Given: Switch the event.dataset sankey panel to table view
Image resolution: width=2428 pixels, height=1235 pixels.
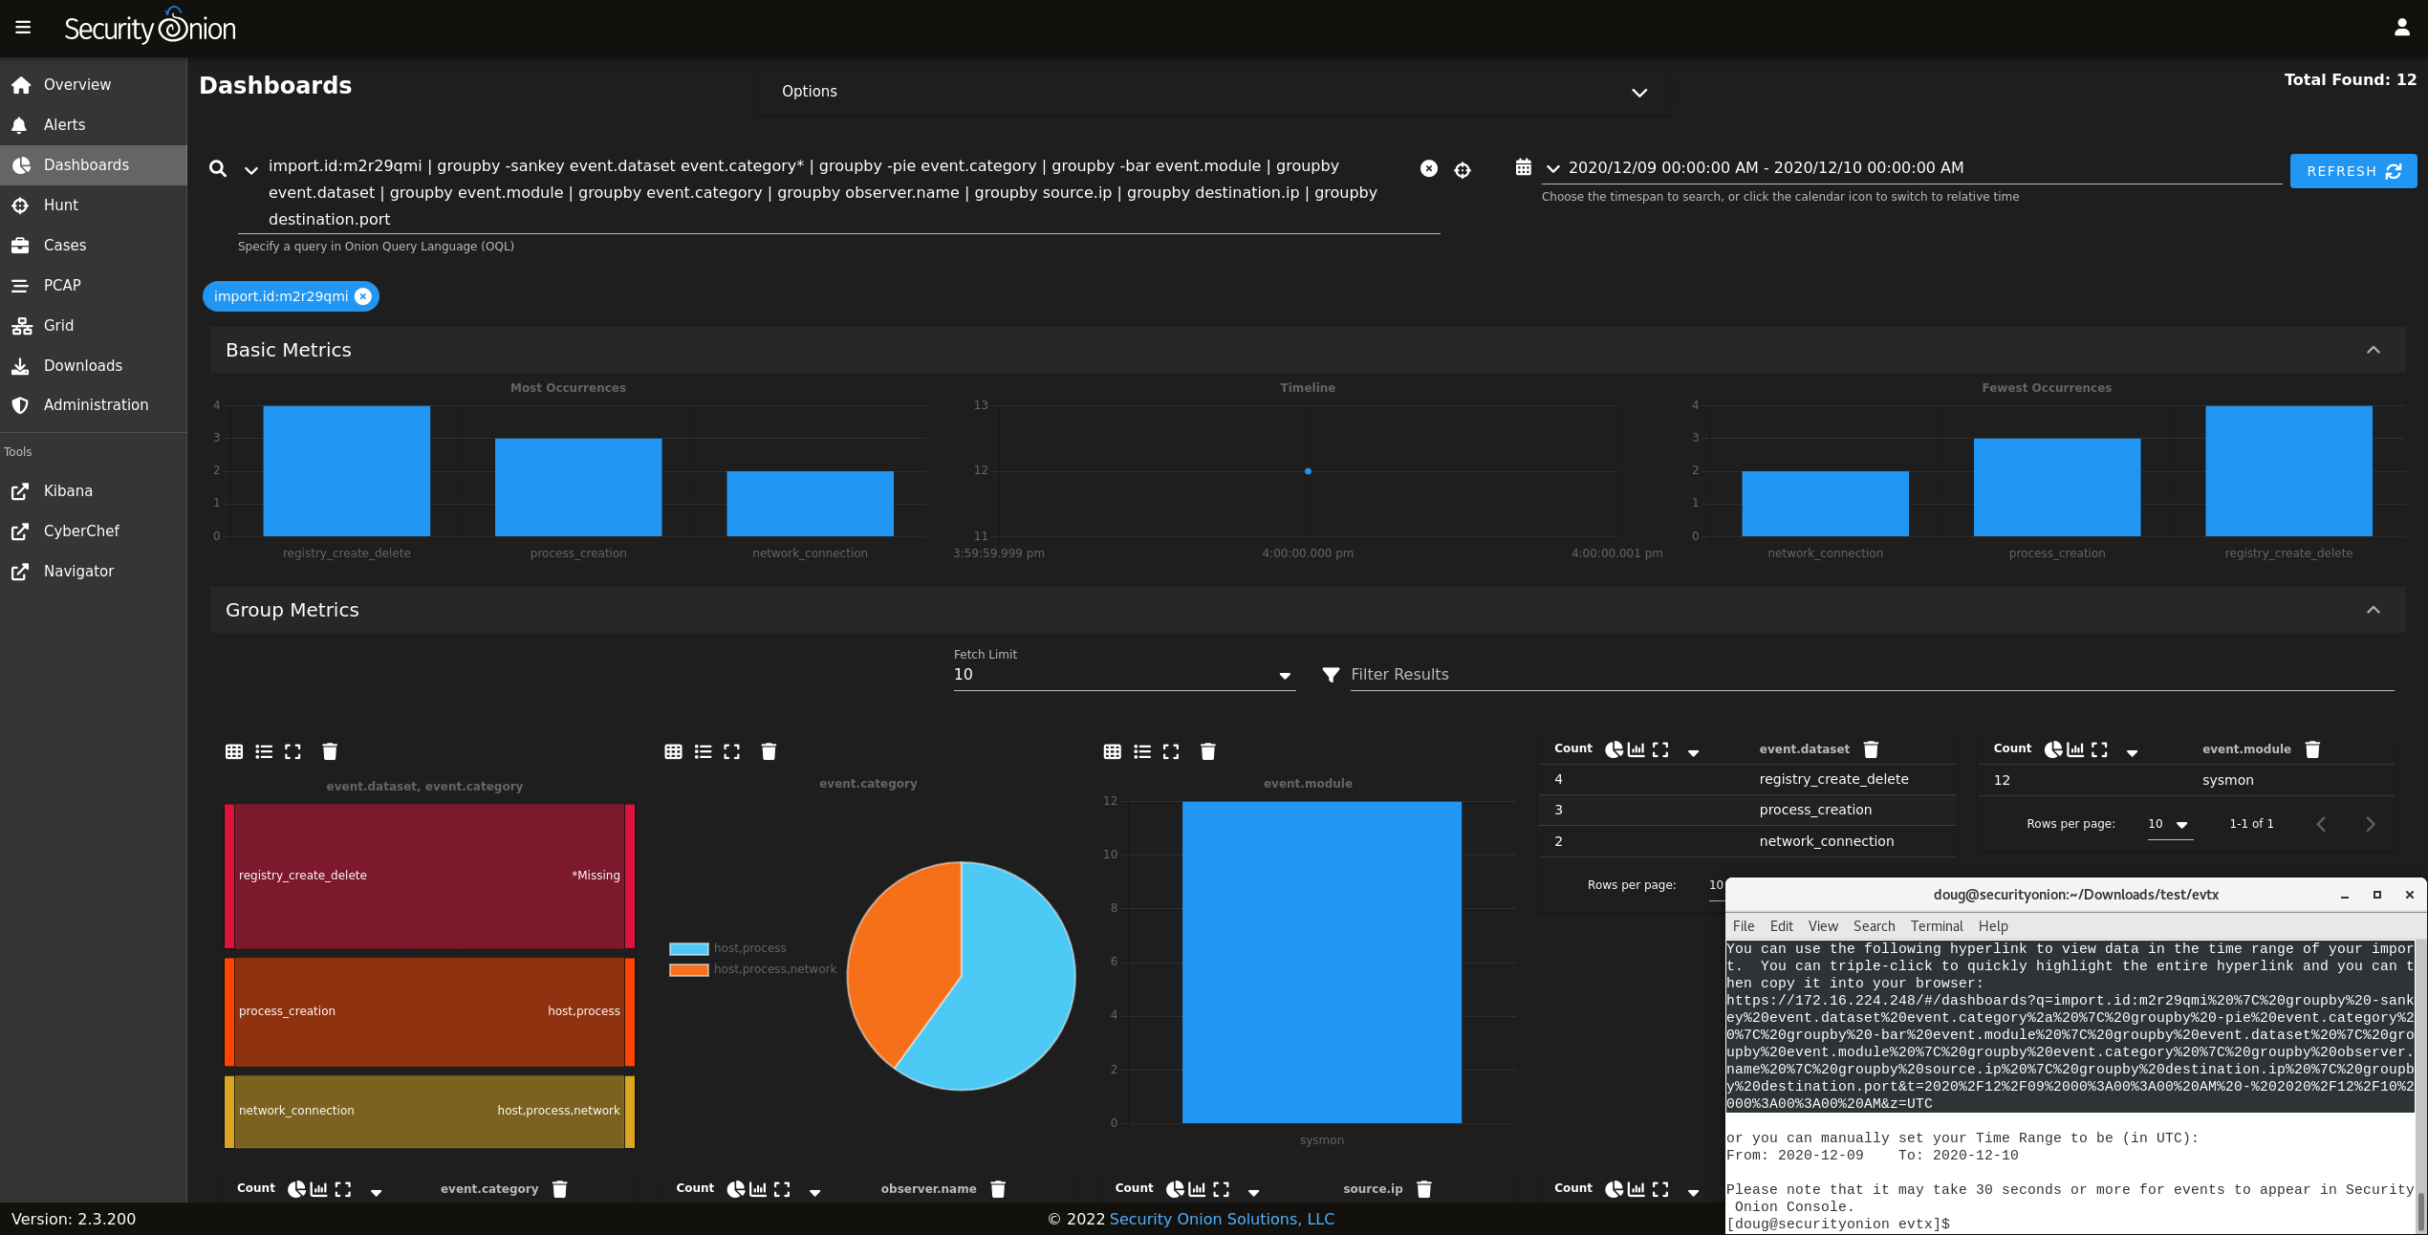Looking at the screenshot, I should [234, 751].
